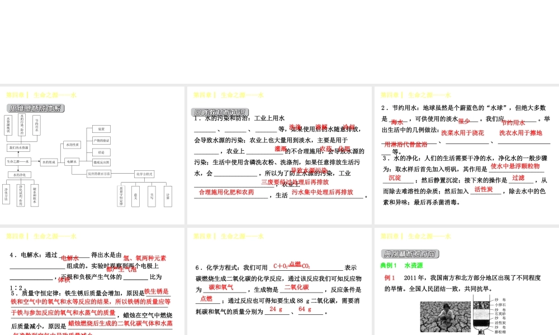Select the 水的性质 mind map node
This screenshot has width=559, height=335.
pos(72,145)
